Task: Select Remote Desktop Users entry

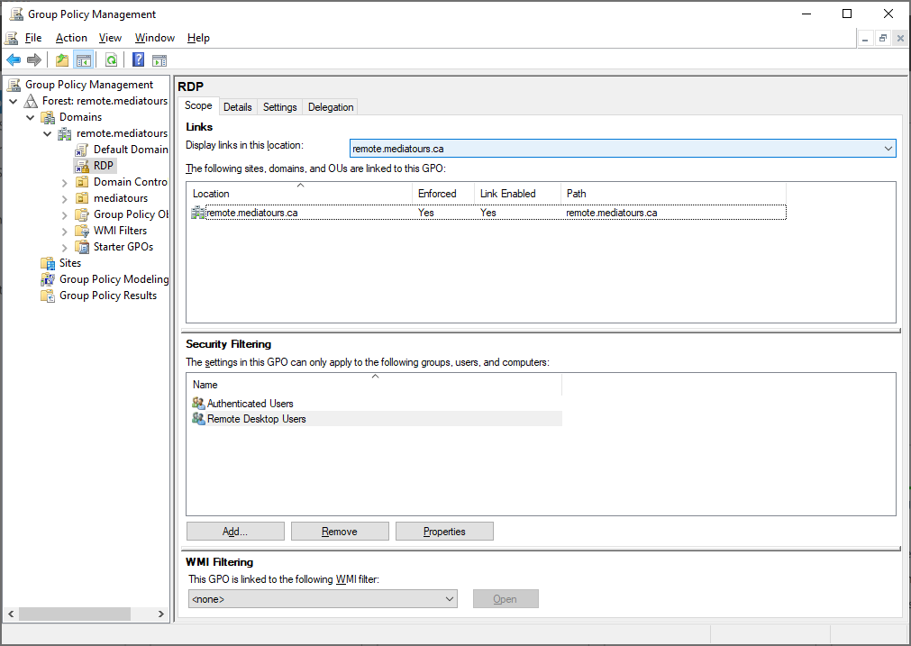Action: 376,419
